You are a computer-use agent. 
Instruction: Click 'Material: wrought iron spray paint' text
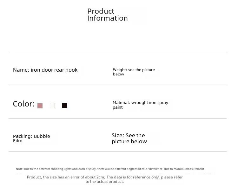click(140, 105)
